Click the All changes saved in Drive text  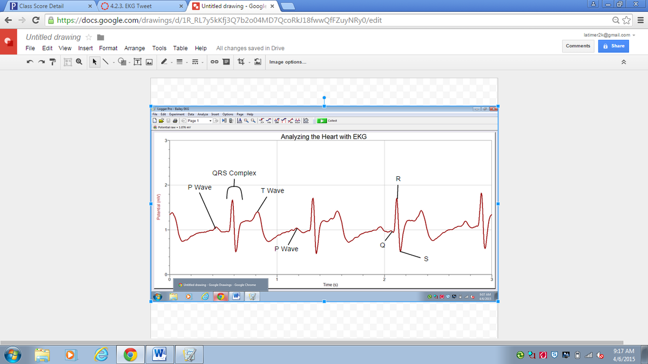click(x=250, y=48)
